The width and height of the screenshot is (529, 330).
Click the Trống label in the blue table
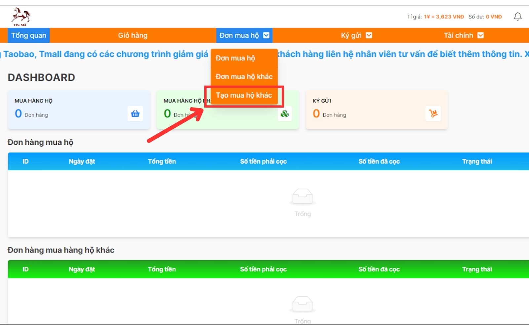(303, 214)
